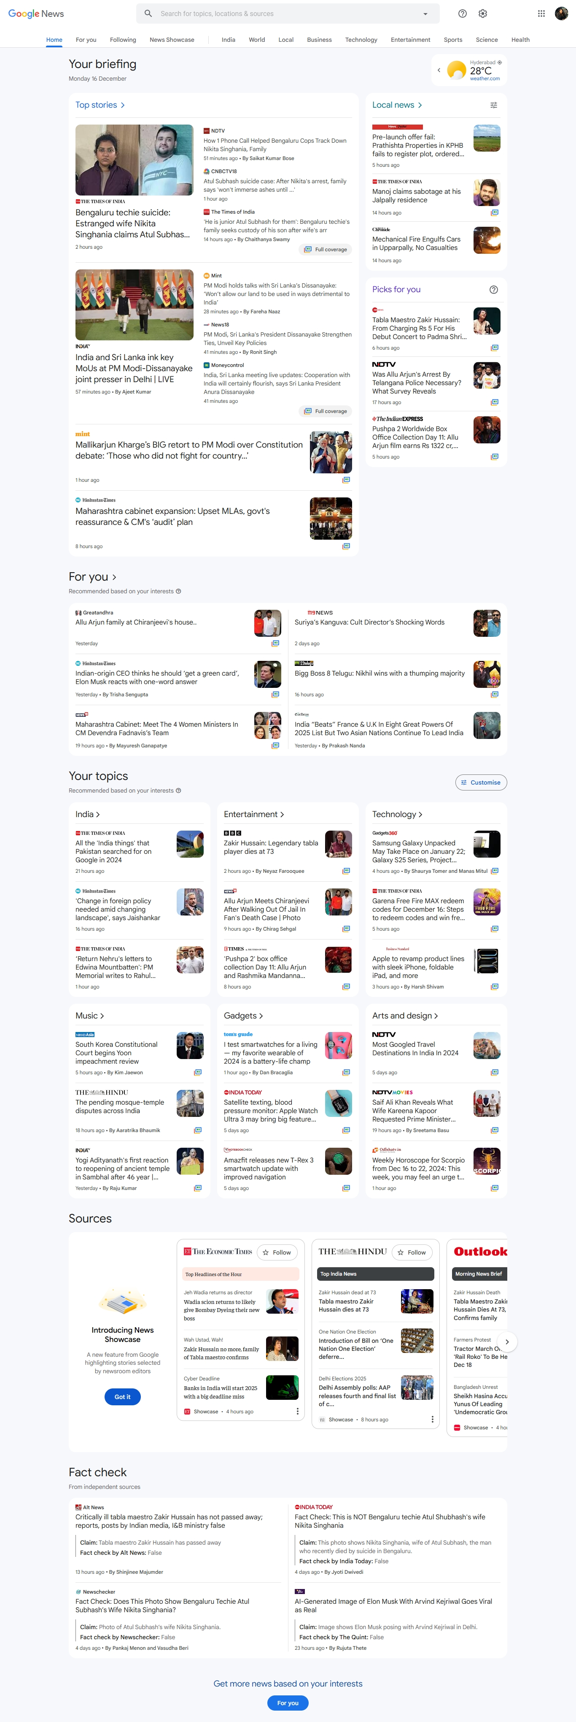Open the help question mark icon
This screenshot has height=1722, width=576.
[x=463, y=14]
